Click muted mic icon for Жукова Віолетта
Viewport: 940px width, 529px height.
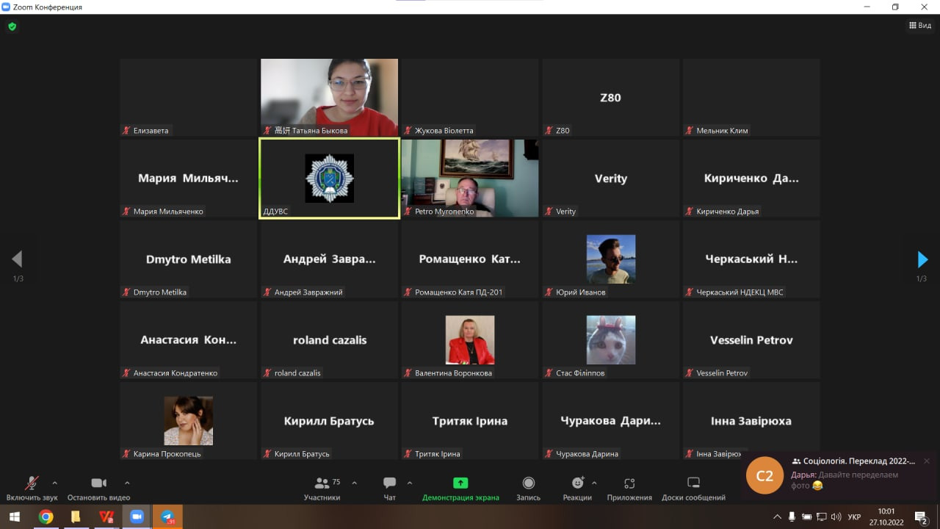coord(408,131)
